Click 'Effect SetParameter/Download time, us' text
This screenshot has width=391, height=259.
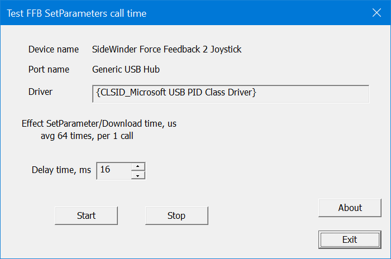coord(99,124)
